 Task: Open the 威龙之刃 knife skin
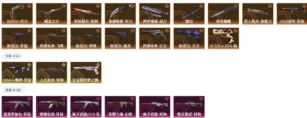(x=51, y=14)
